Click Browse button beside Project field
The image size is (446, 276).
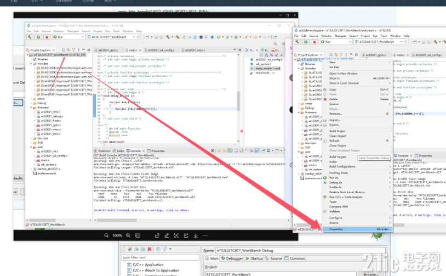click(371, 274)
